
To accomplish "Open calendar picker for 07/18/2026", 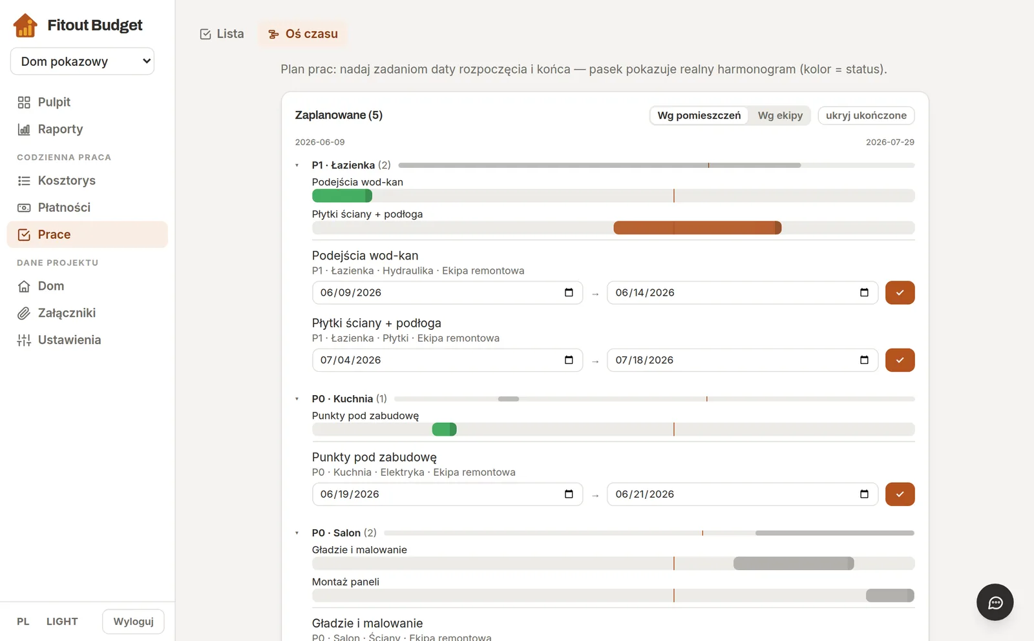I will click(864, 360).
